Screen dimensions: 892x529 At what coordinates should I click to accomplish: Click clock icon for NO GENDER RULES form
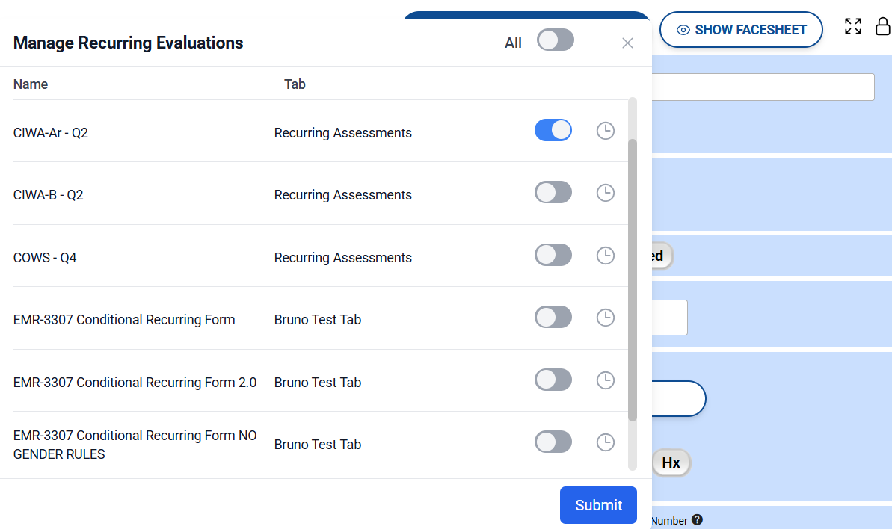[x=605, y=442]
